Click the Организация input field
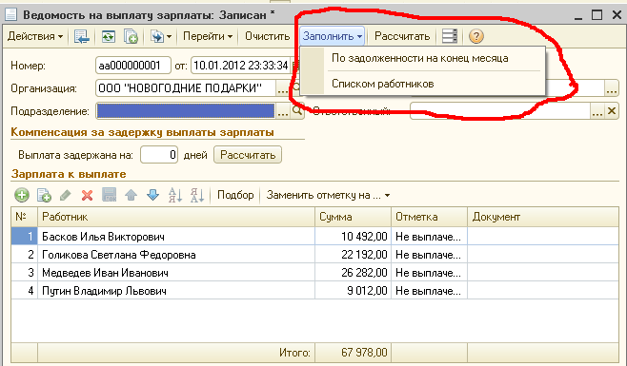Viewport: 627px width, 366px height. coord(186,88)
